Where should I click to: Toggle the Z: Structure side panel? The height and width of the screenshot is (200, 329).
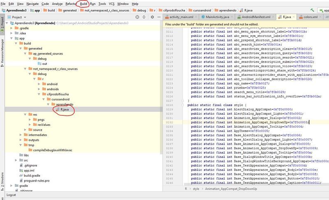tap(2, 181)
